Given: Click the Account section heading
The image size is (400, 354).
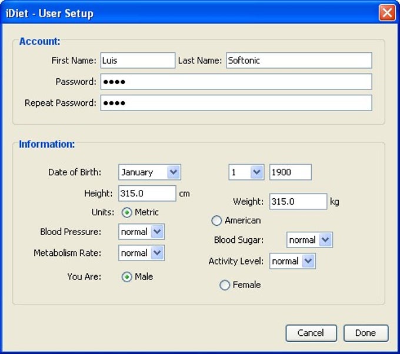Looking at the screenshot, I should click(x=40, y=41).
